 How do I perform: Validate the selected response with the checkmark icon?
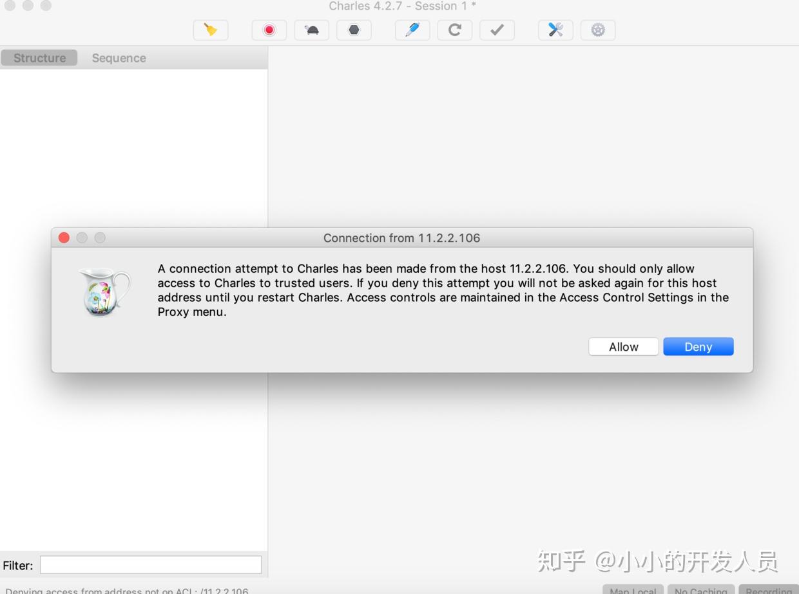click(497, 30)
